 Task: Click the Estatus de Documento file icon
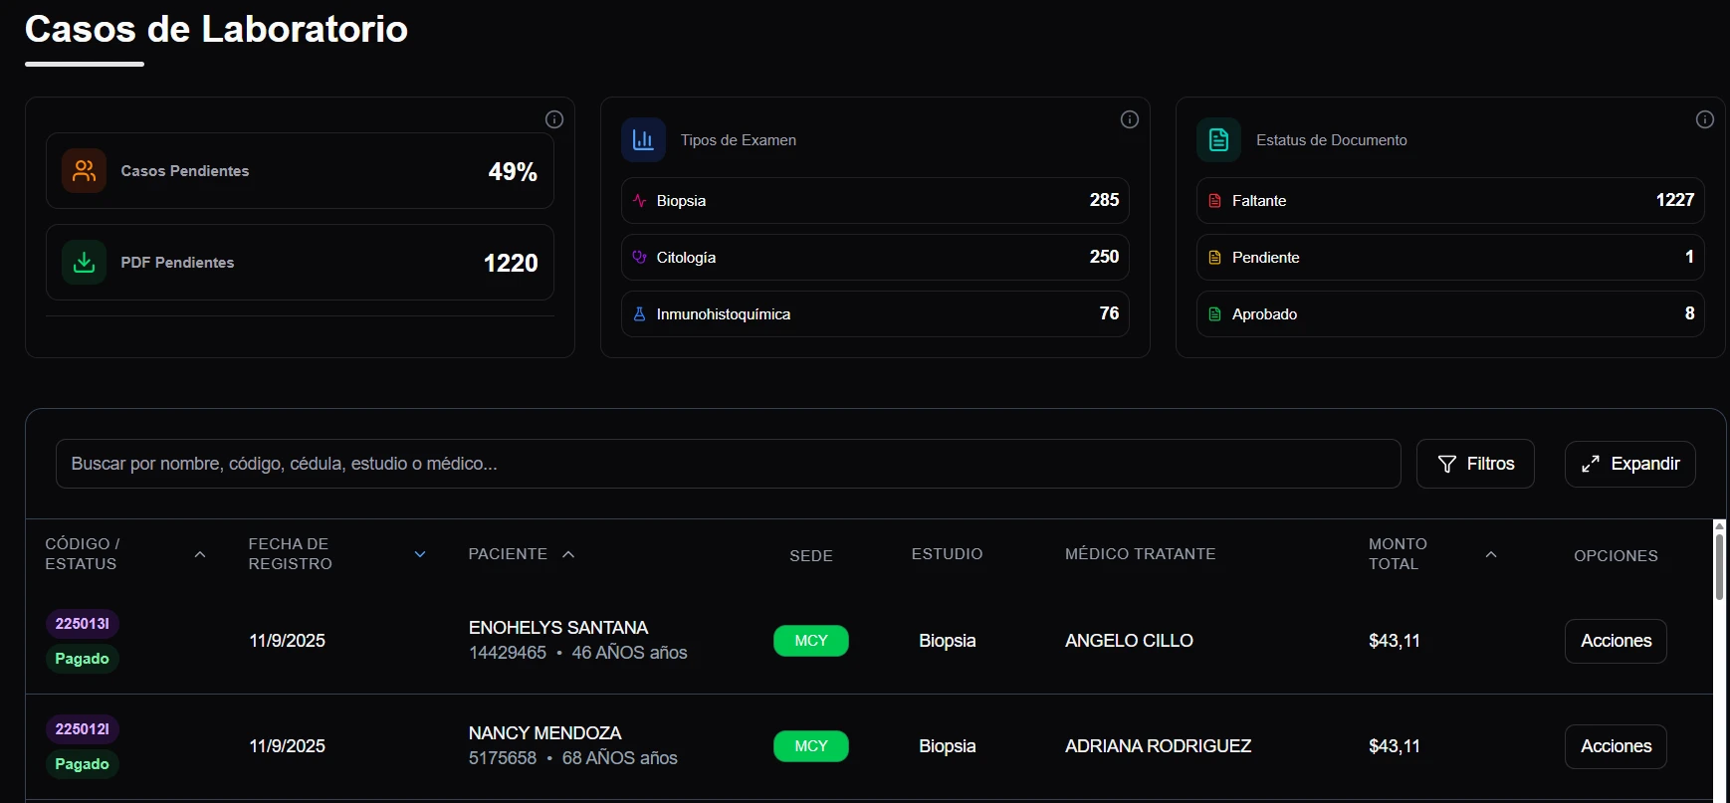pyautogui.click(x=1218, y=140)
